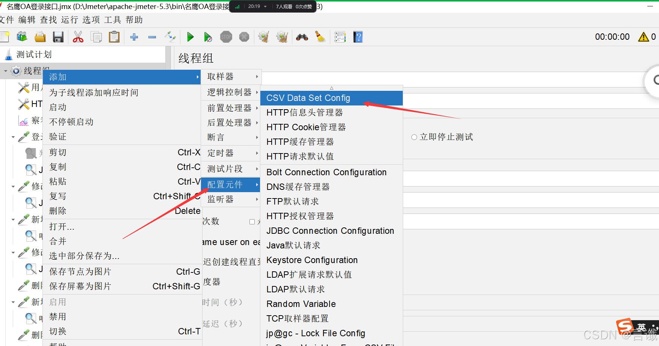659x346 pixels.
Task: Choose 复制 in the context menu
Action: point(122,167)
